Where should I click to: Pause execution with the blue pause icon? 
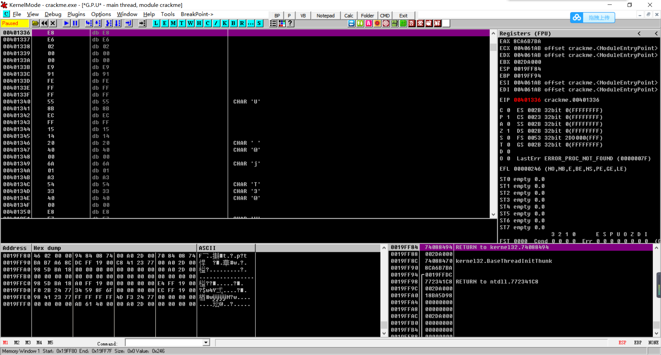point(75,23)
